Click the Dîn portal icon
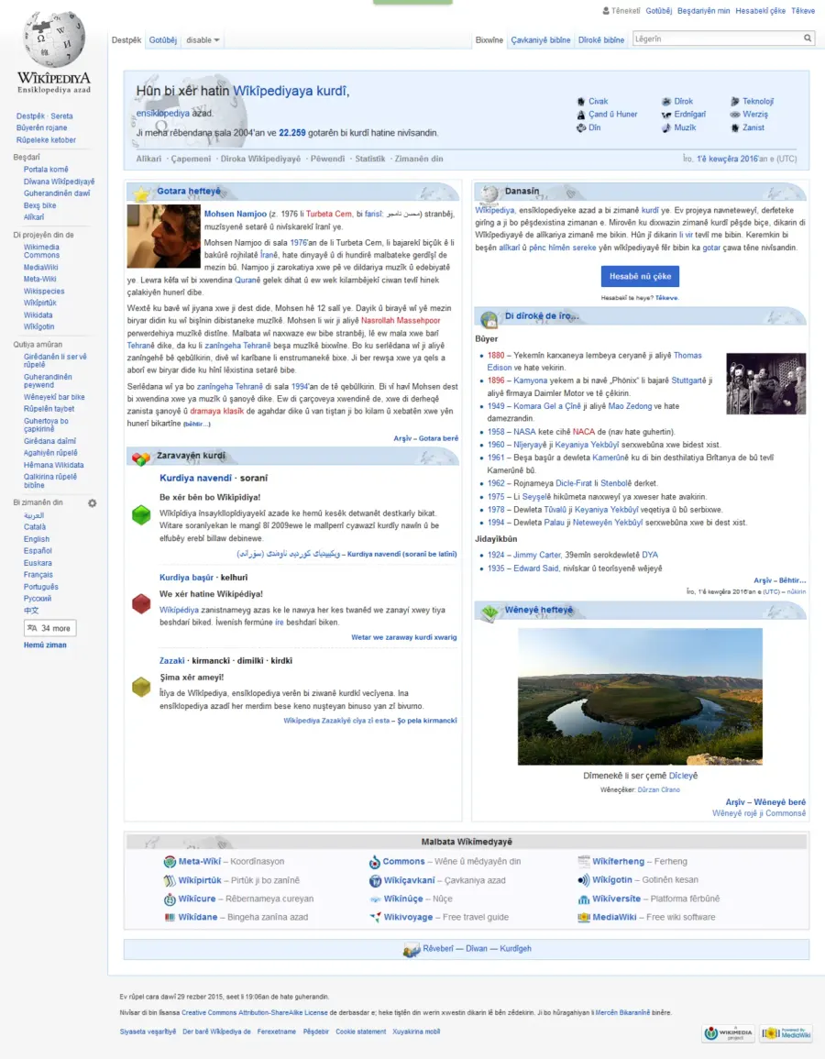Screen dimensions: 825x1059 pyautogui.click(x=580, y=127)
